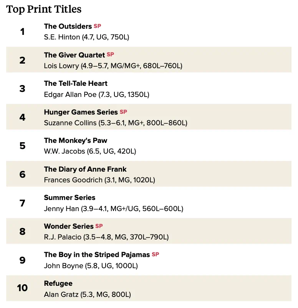Open The Diary of Anne Frank title
The image size is (298, 308).
(x=85, y=169)
